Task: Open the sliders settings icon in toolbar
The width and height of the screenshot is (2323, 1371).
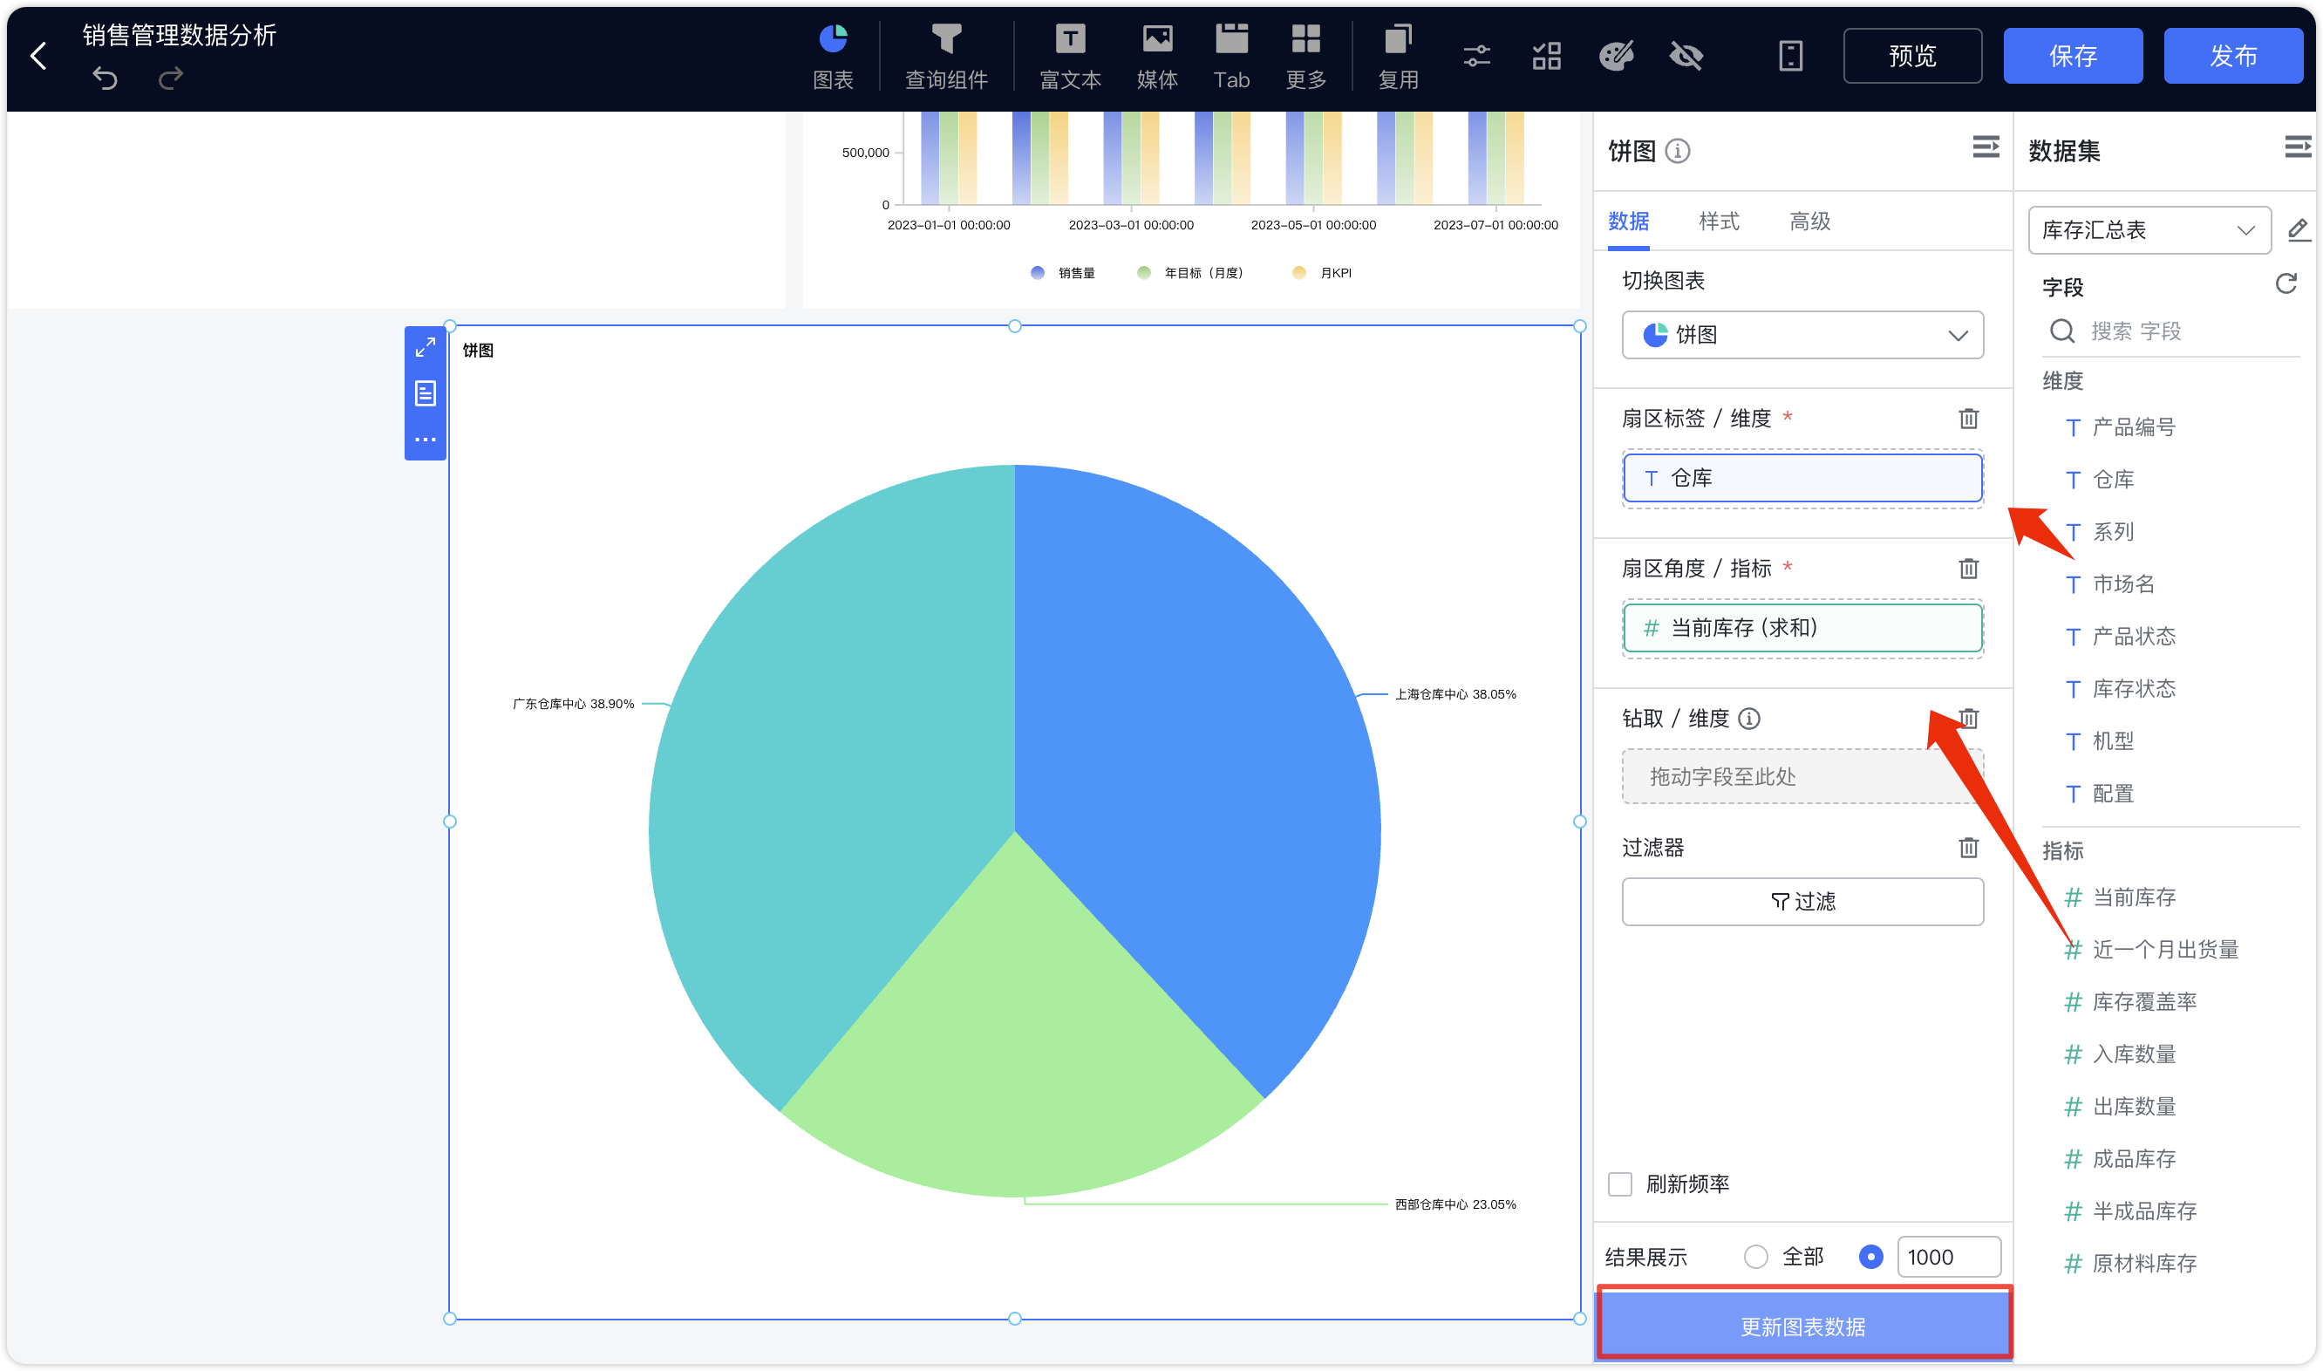Action: [1478, 57]
